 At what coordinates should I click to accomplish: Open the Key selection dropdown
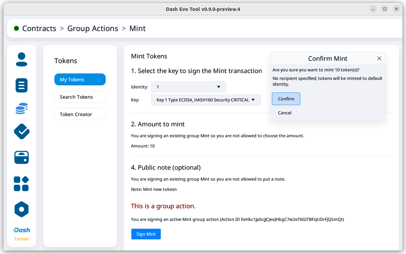click(x=206, y=100)
